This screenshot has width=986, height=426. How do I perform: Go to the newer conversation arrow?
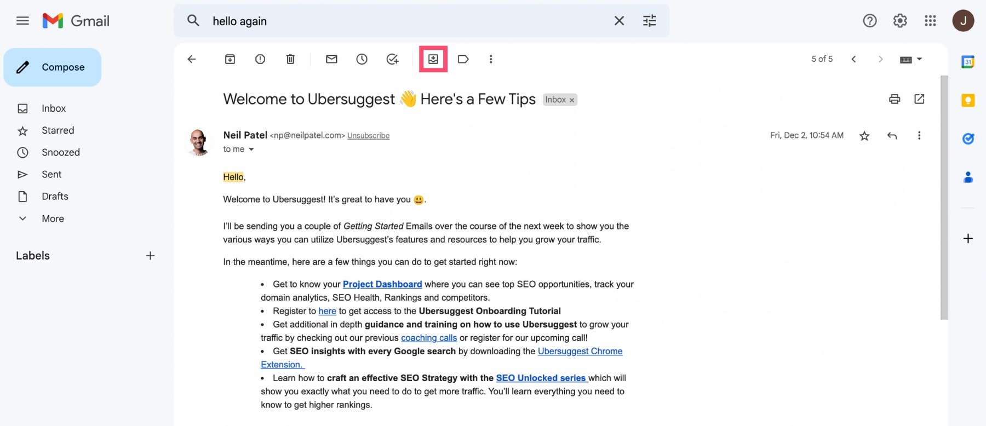pos(853,59)
